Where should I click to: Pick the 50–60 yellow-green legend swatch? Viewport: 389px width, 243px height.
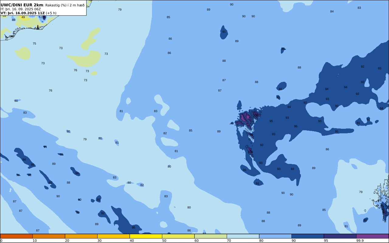point(178,236)
